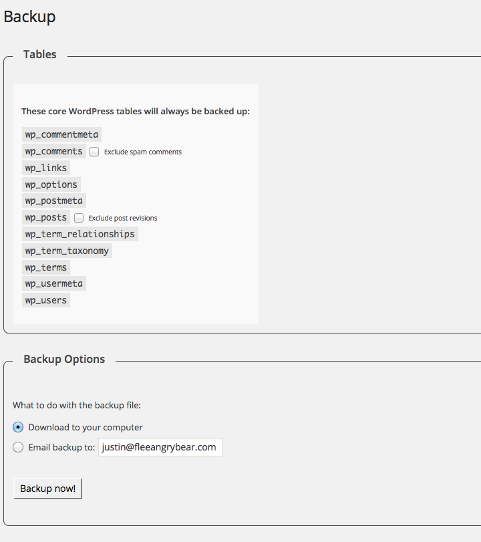Click the backup email address field
The height and width of the screenshot is (542, 481).
160,447
